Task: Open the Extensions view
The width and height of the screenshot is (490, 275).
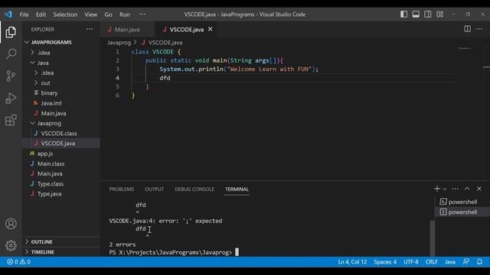Action: point(11,120)
